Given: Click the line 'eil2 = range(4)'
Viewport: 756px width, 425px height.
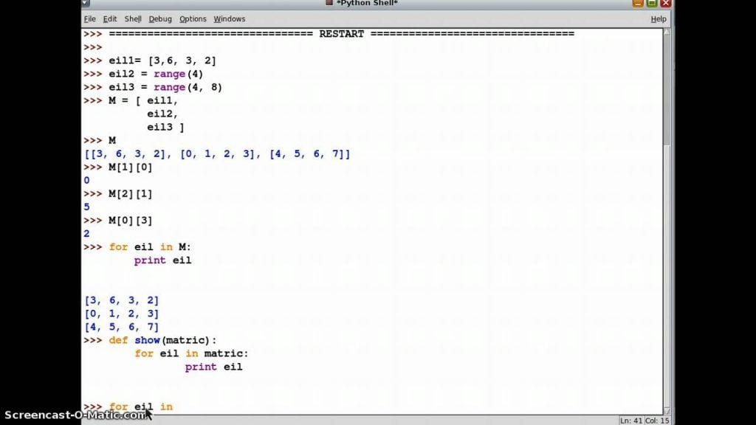Looking at the screenshot, I should (x=156, y=74).
